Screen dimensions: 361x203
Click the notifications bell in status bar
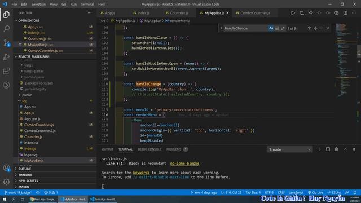(355, 192)
